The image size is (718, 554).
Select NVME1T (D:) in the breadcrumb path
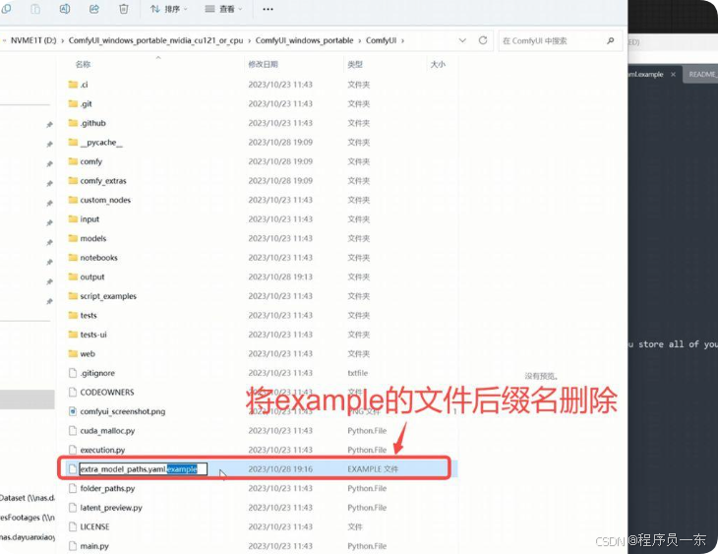click(x=33, y=40)
